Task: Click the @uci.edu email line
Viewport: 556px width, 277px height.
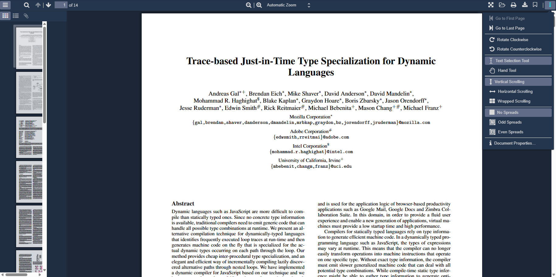Action: coord(311,167)
